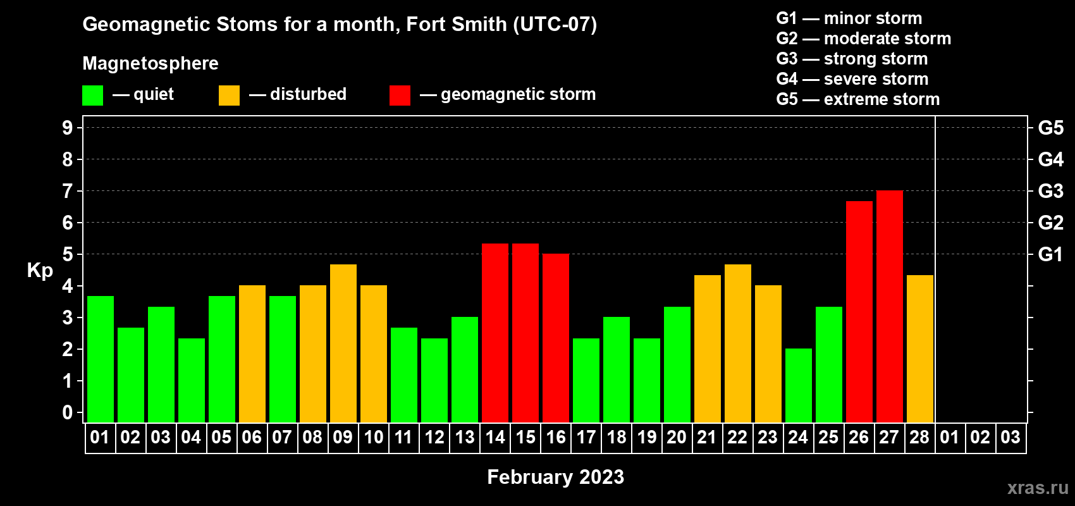Click the 'G4' right axis label
Screen dimensions: 1075x506
(1051, 159)
